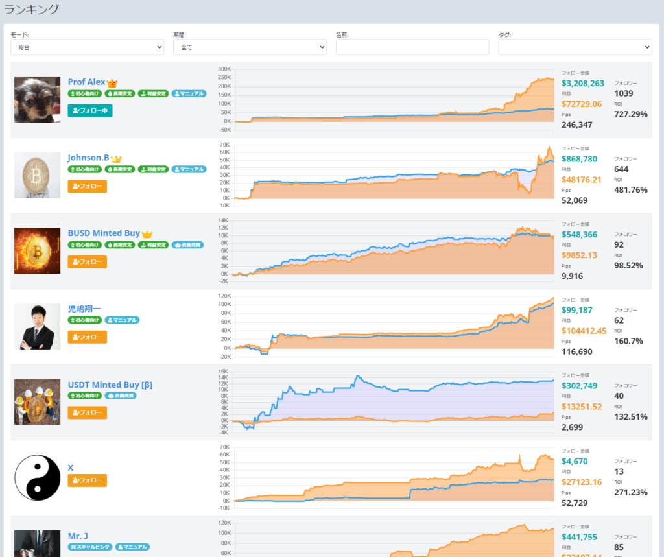Select マニュアル tag under 児嶋翔一
Image resolution: width=664 pixels, height=557 pixels.
point(122,320)
